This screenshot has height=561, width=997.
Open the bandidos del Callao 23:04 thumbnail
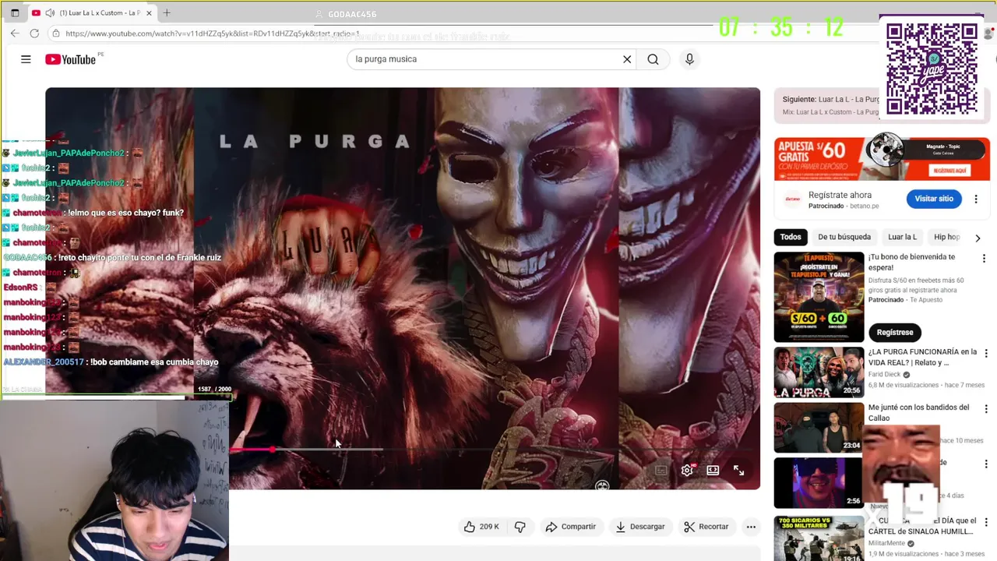point(819,428)
